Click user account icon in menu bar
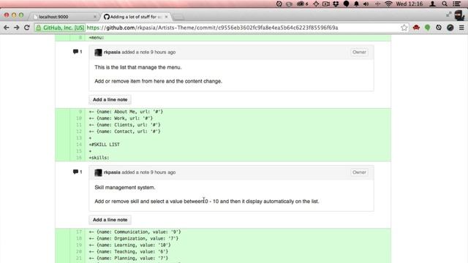 432,4
